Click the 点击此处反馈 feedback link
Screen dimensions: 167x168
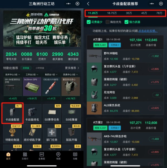coord(148,31)
